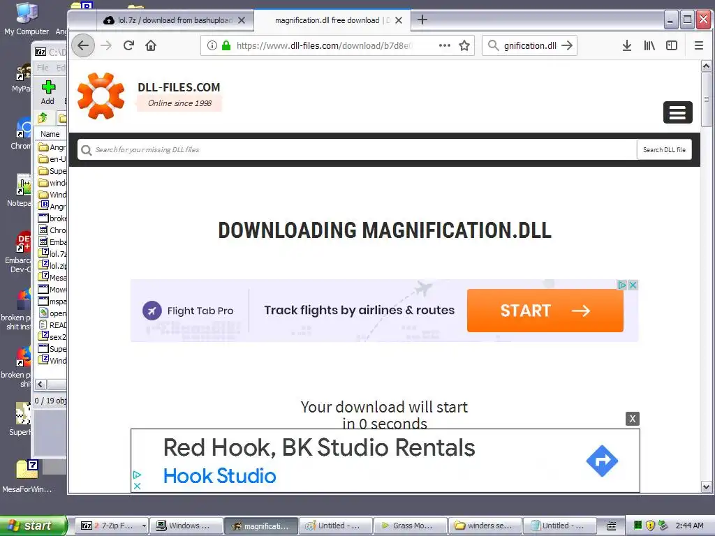Click the security shield tray icon

pyautogui.click(x=650, y=526)
